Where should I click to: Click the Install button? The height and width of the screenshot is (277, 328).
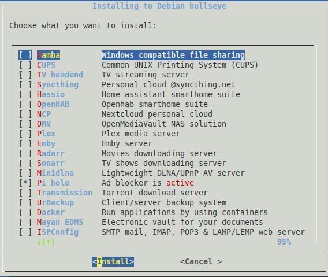[x=113, y=262]
